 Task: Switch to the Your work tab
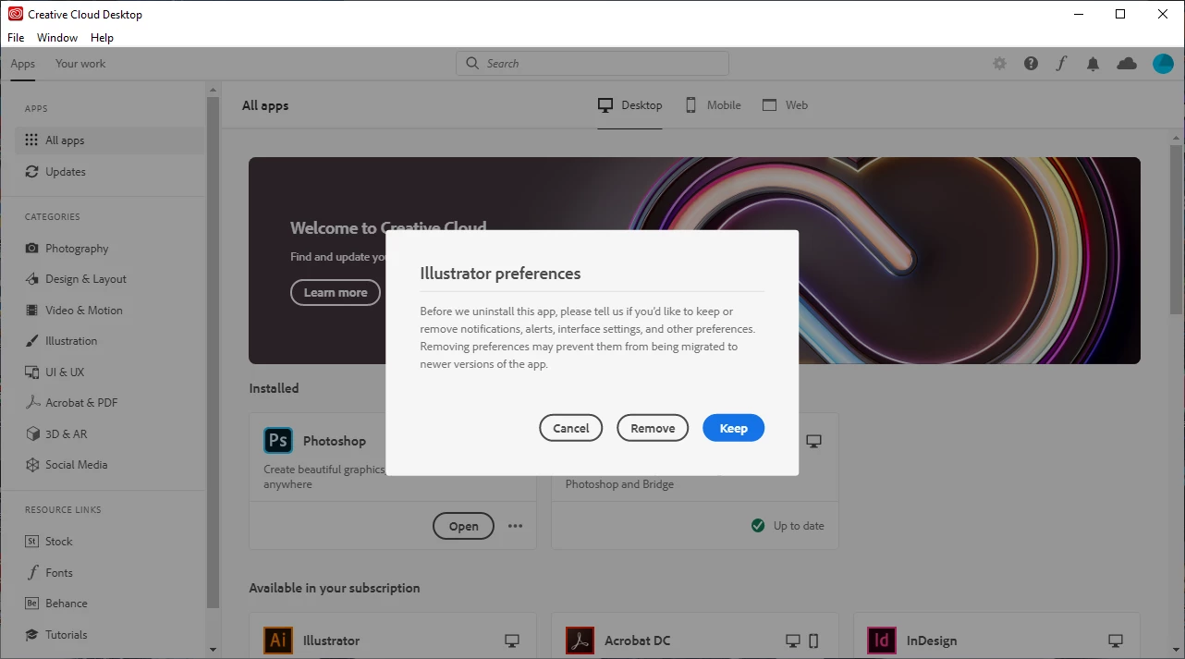click(80, 64)
